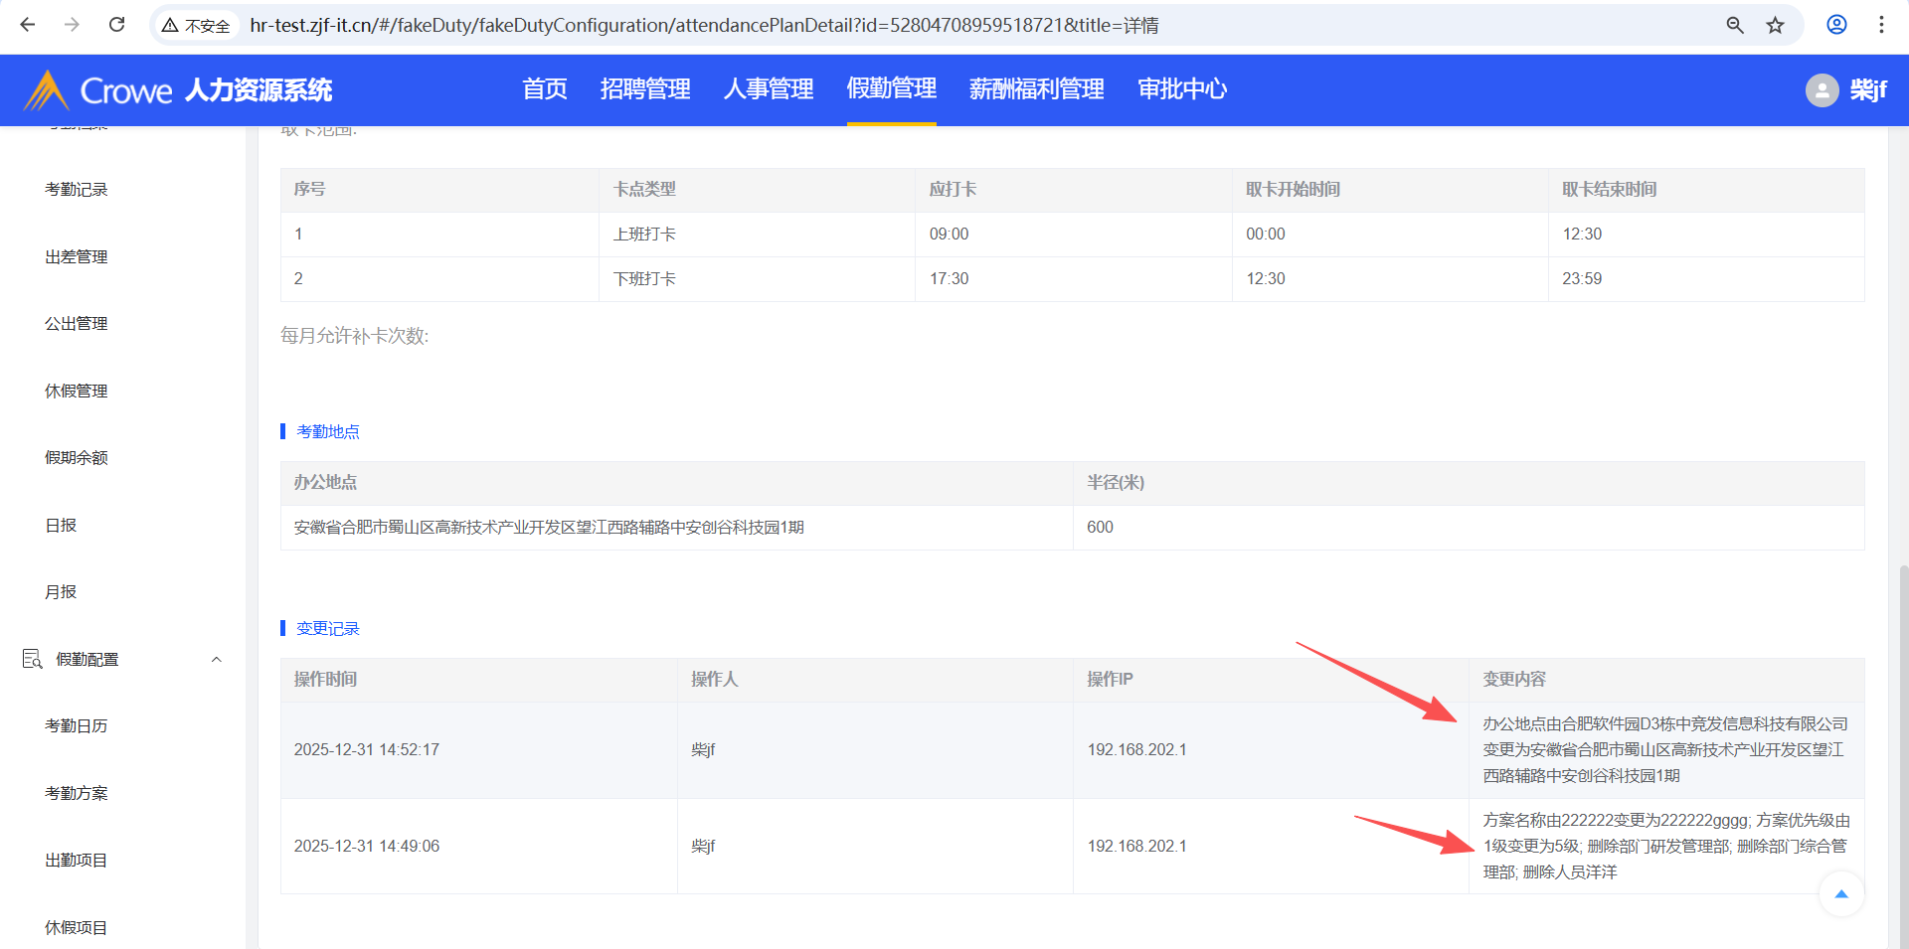The height and width of the screenshot is (949, 1909).
Task: Open the 公出管理 sidebar item
Action: [77, 323]
